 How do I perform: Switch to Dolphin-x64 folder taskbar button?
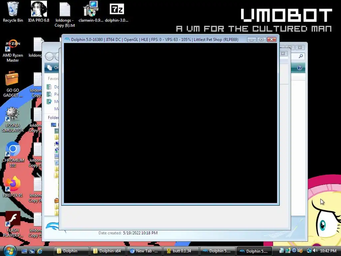108,251
